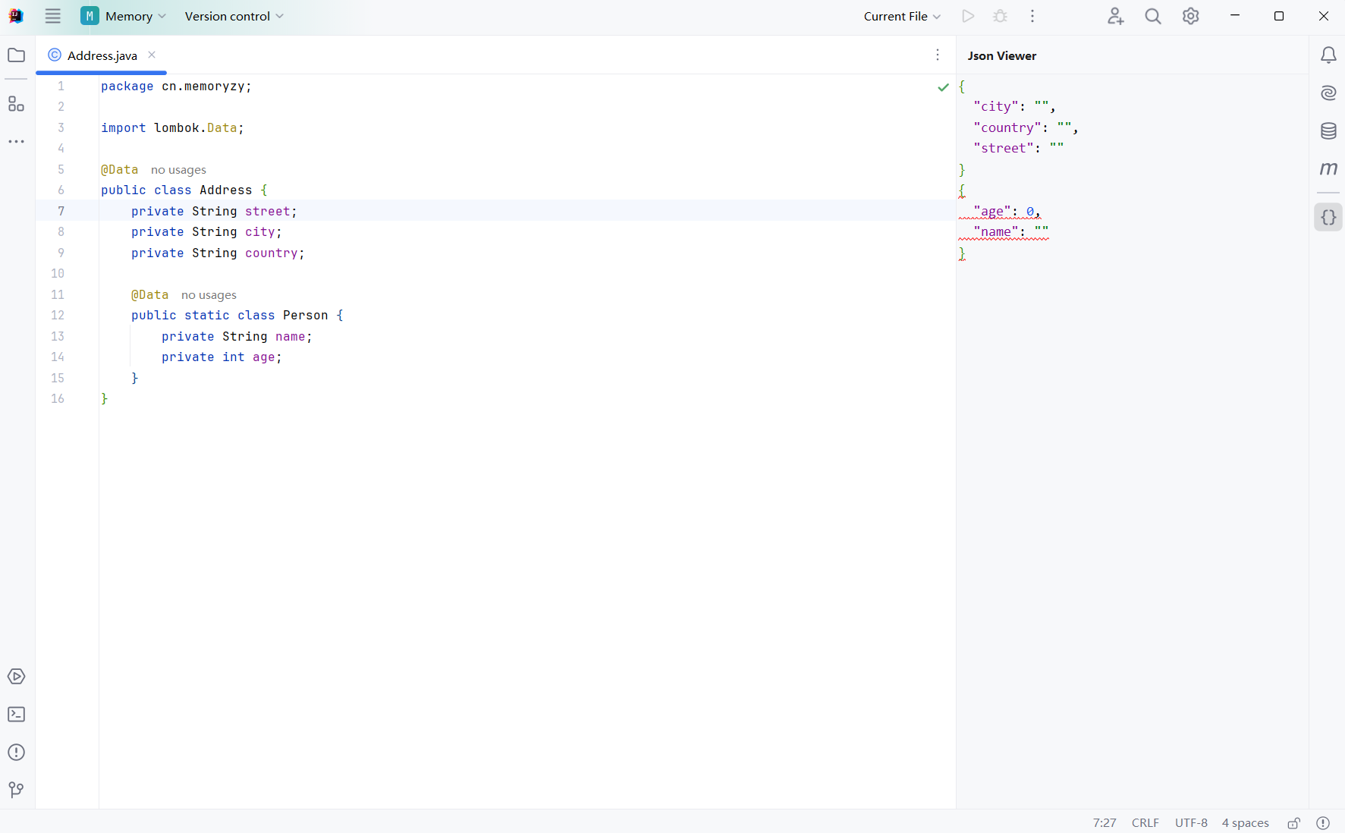
Task: Click the status bar warning circle icon
Action: tap(1323, 823)
